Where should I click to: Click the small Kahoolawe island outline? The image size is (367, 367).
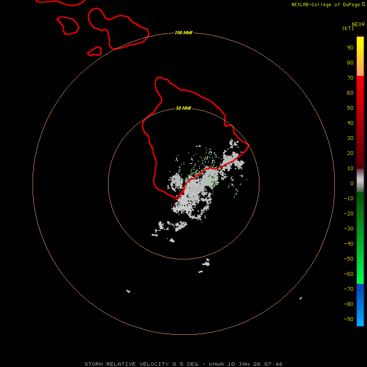click(95, 51)
